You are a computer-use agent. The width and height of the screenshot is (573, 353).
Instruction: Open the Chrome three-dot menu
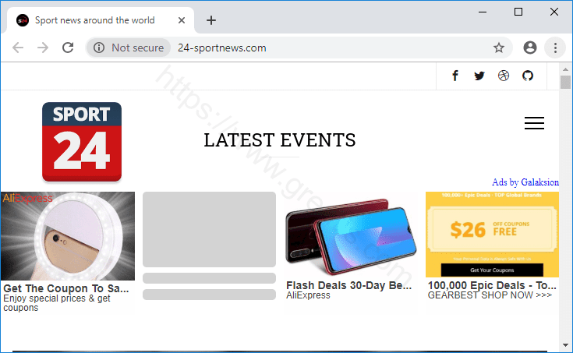[555, 48]
